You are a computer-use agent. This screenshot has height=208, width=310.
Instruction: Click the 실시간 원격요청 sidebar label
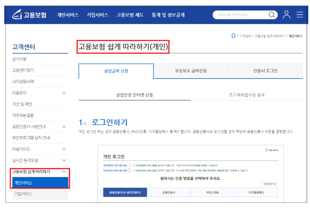click(25, 160)
